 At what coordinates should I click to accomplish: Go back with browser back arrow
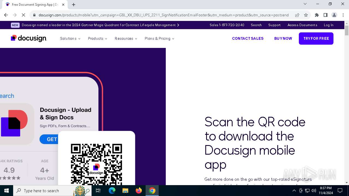click(x=6, y=15)
